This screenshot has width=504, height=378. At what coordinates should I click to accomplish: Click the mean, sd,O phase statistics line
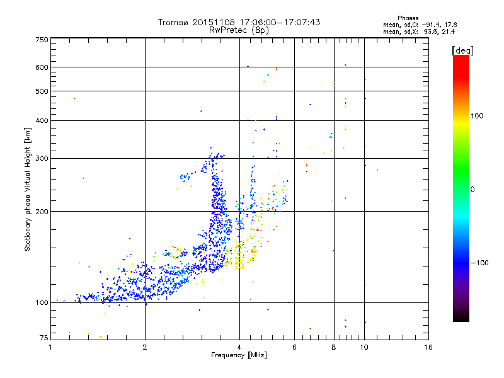[420, 25]
